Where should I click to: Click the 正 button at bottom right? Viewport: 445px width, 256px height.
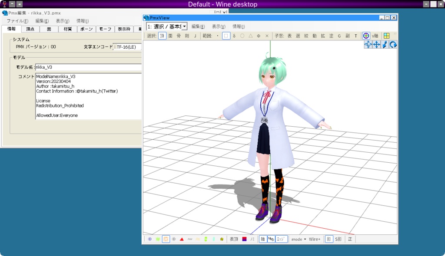tap(350, 239)
